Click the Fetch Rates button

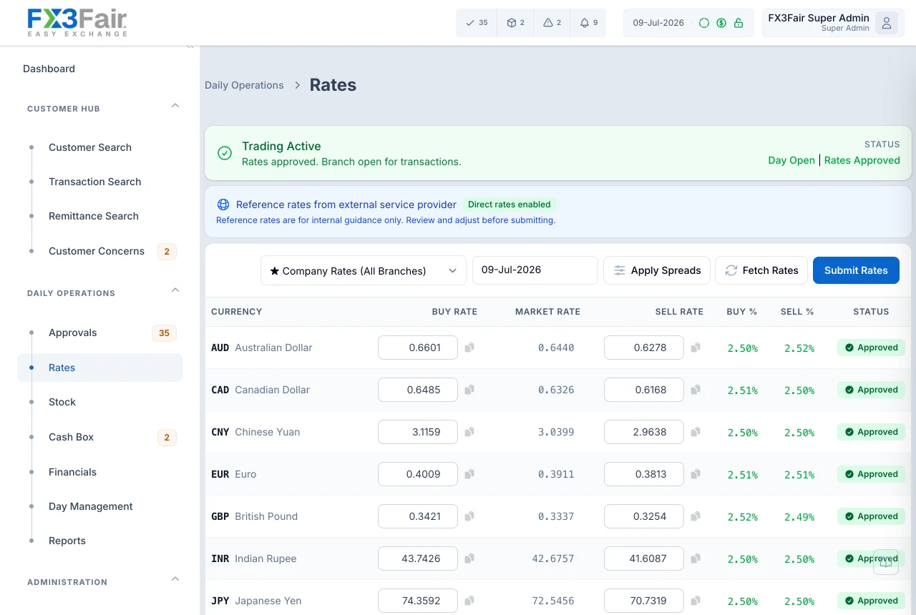[761, 270]
